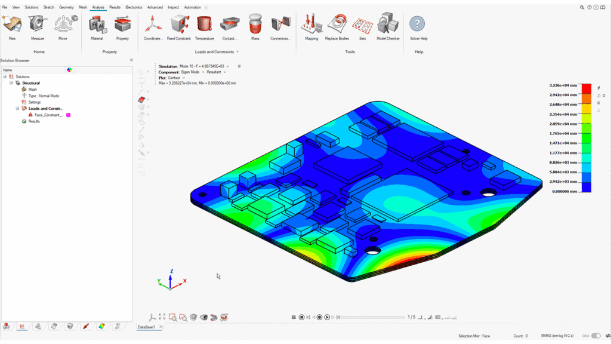Toggle the Units switch in status bar

click(x=596, y=336)
